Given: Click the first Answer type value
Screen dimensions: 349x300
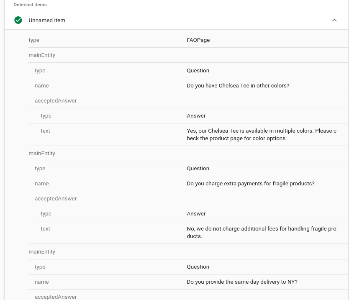Looking at the screenshot, I should point(196,115).
